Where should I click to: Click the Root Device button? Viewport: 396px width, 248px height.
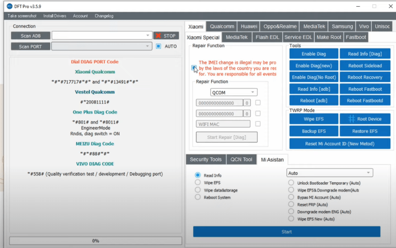pyautogui.click(x=365, y=119)
